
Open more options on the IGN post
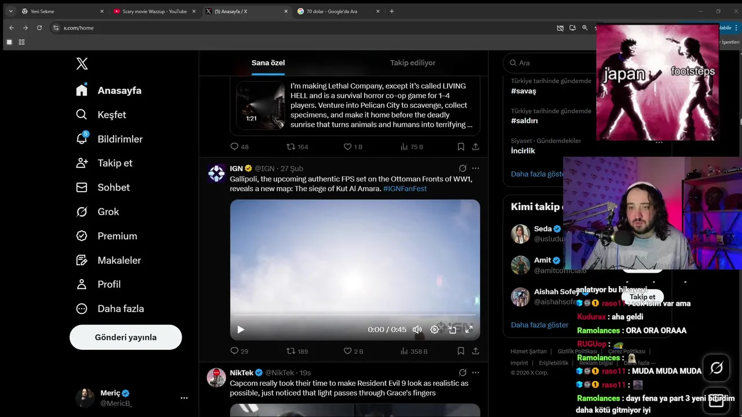pos(475,169)
